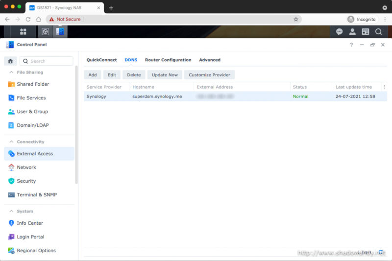
Task: Select the Control Panel taskbar icon
Action: coord(60,32)
